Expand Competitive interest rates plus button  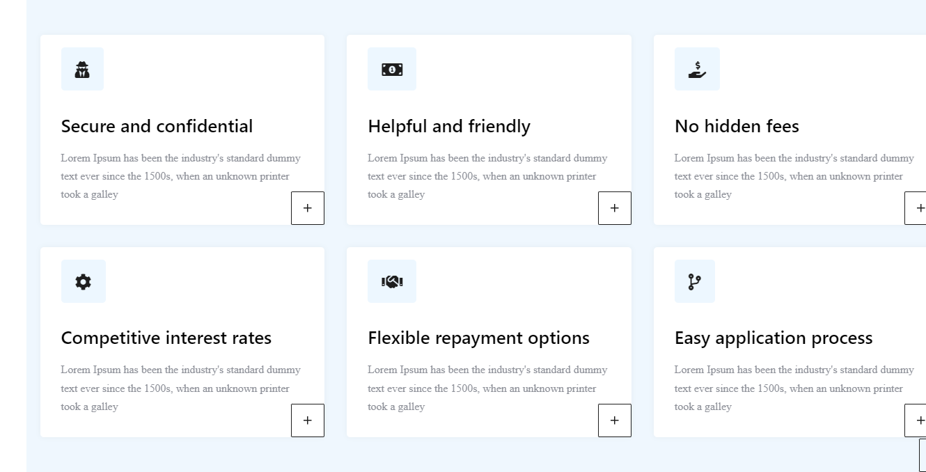point(308,420)
